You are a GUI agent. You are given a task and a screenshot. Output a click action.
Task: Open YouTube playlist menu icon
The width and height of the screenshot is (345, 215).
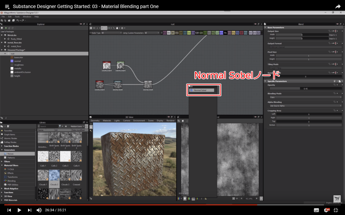[7, 6]
